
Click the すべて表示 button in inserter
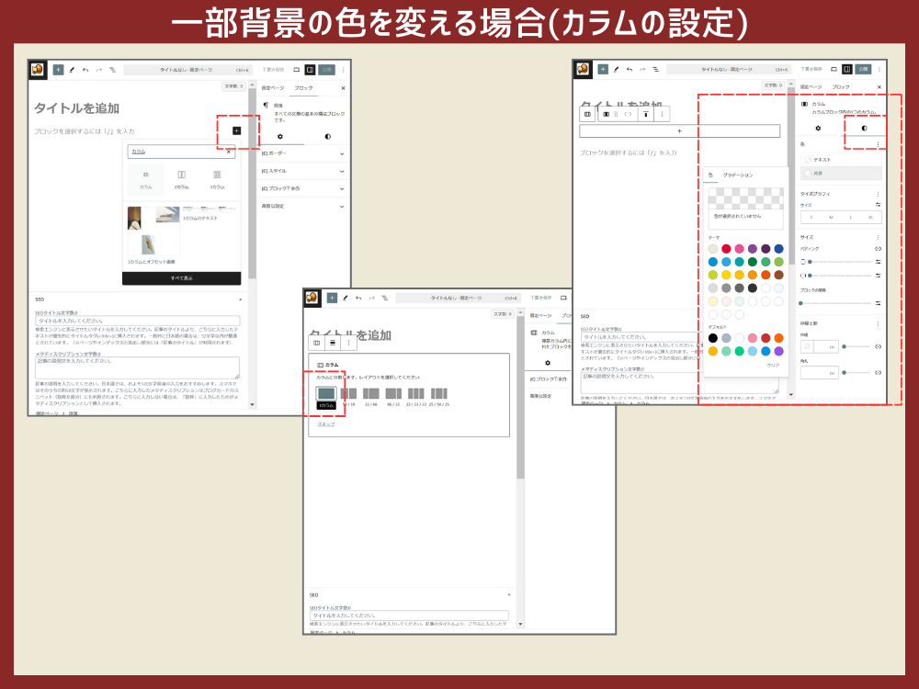[182, 278]
